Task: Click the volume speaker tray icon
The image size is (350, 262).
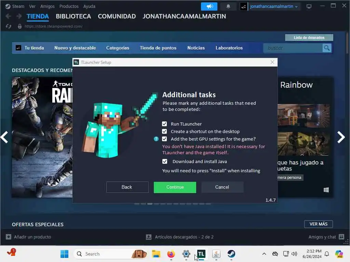Action: pos(294,254)
